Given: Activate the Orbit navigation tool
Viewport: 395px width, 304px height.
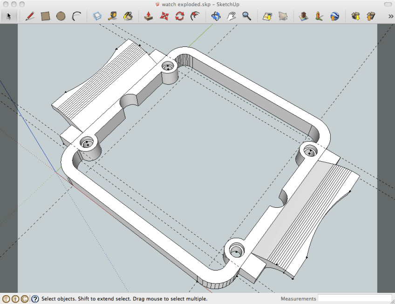Looking at the screenshot, I should click(216, 15).
